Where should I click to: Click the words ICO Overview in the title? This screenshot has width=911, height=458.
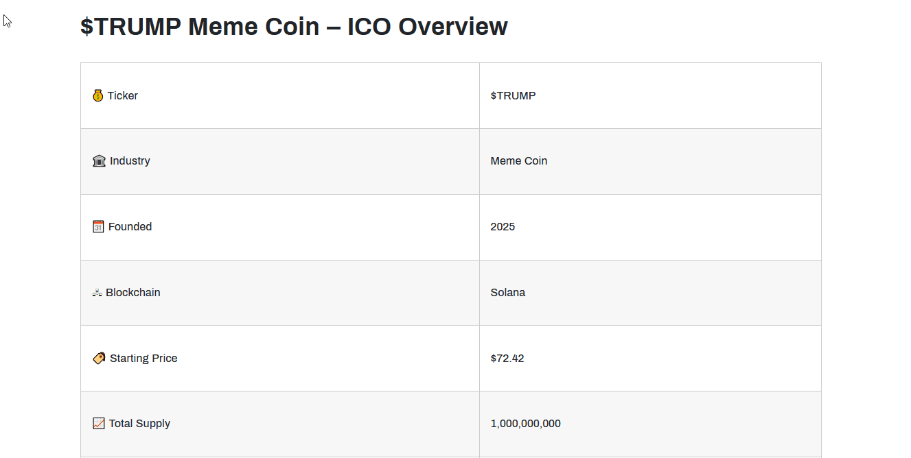pos(427,27)
